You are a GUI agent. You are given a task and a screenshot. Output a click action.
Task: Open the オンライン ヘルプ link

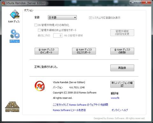pyautogui.click(x=120, y=110)
